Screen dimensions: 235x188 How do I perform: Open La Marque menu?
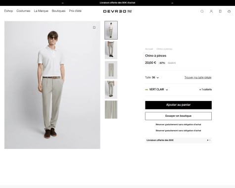tap(41, 11)
